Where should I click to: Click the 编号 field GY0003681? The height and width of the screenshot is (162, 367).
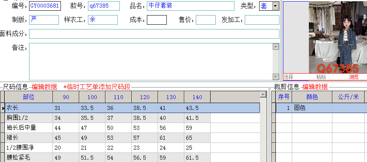(45, 6)
